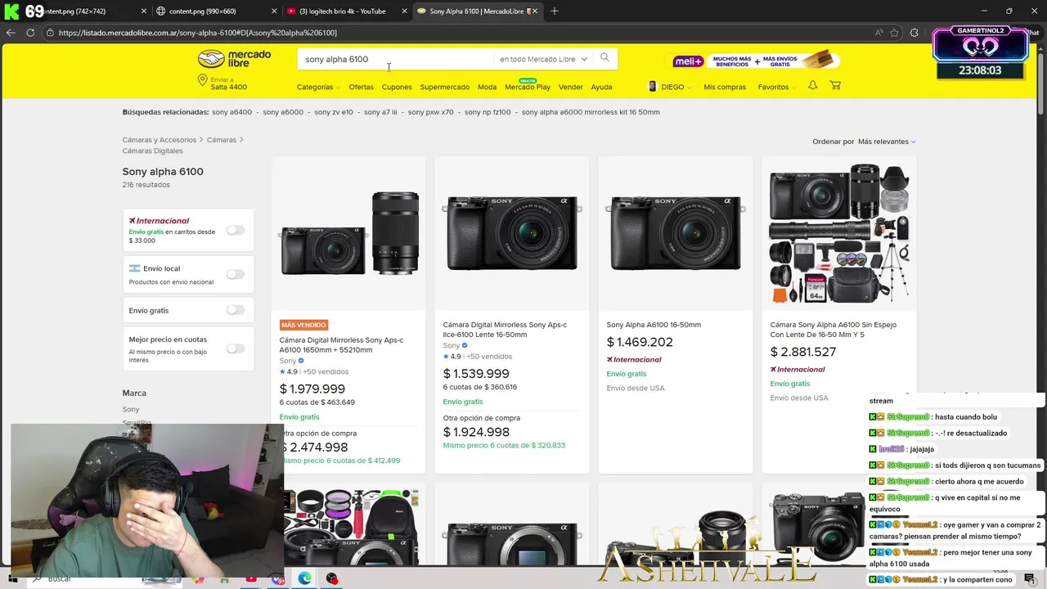The width and height of the screenshot is (1047, 589).
Task: Click the Mercado Libre logo
Action: tap(234, 59)
